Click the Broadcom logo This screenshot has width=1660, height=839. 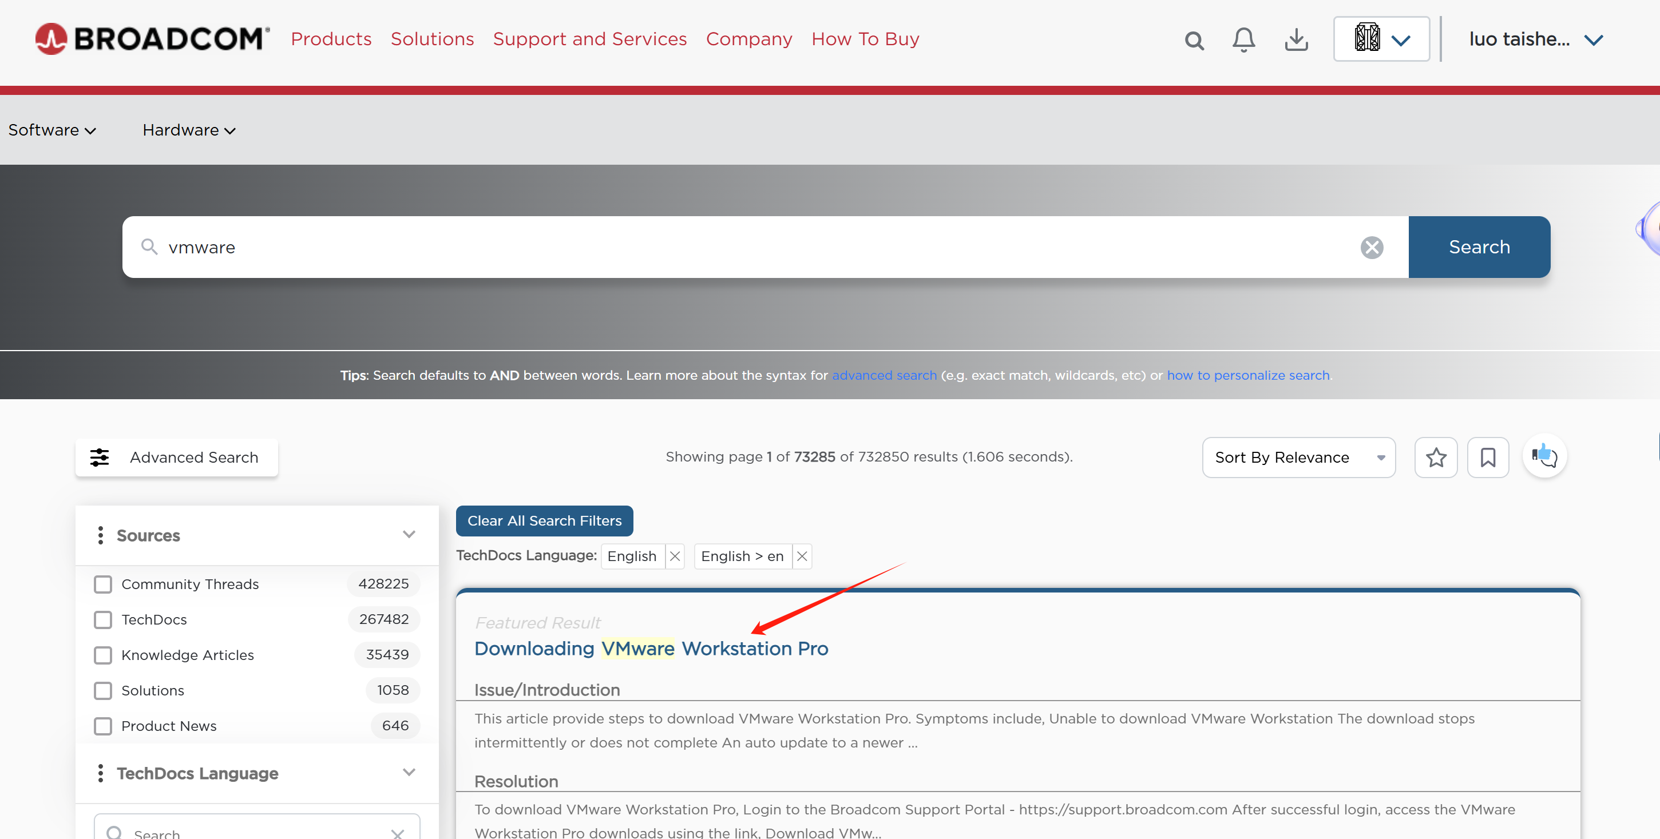(x=151, y=38)
